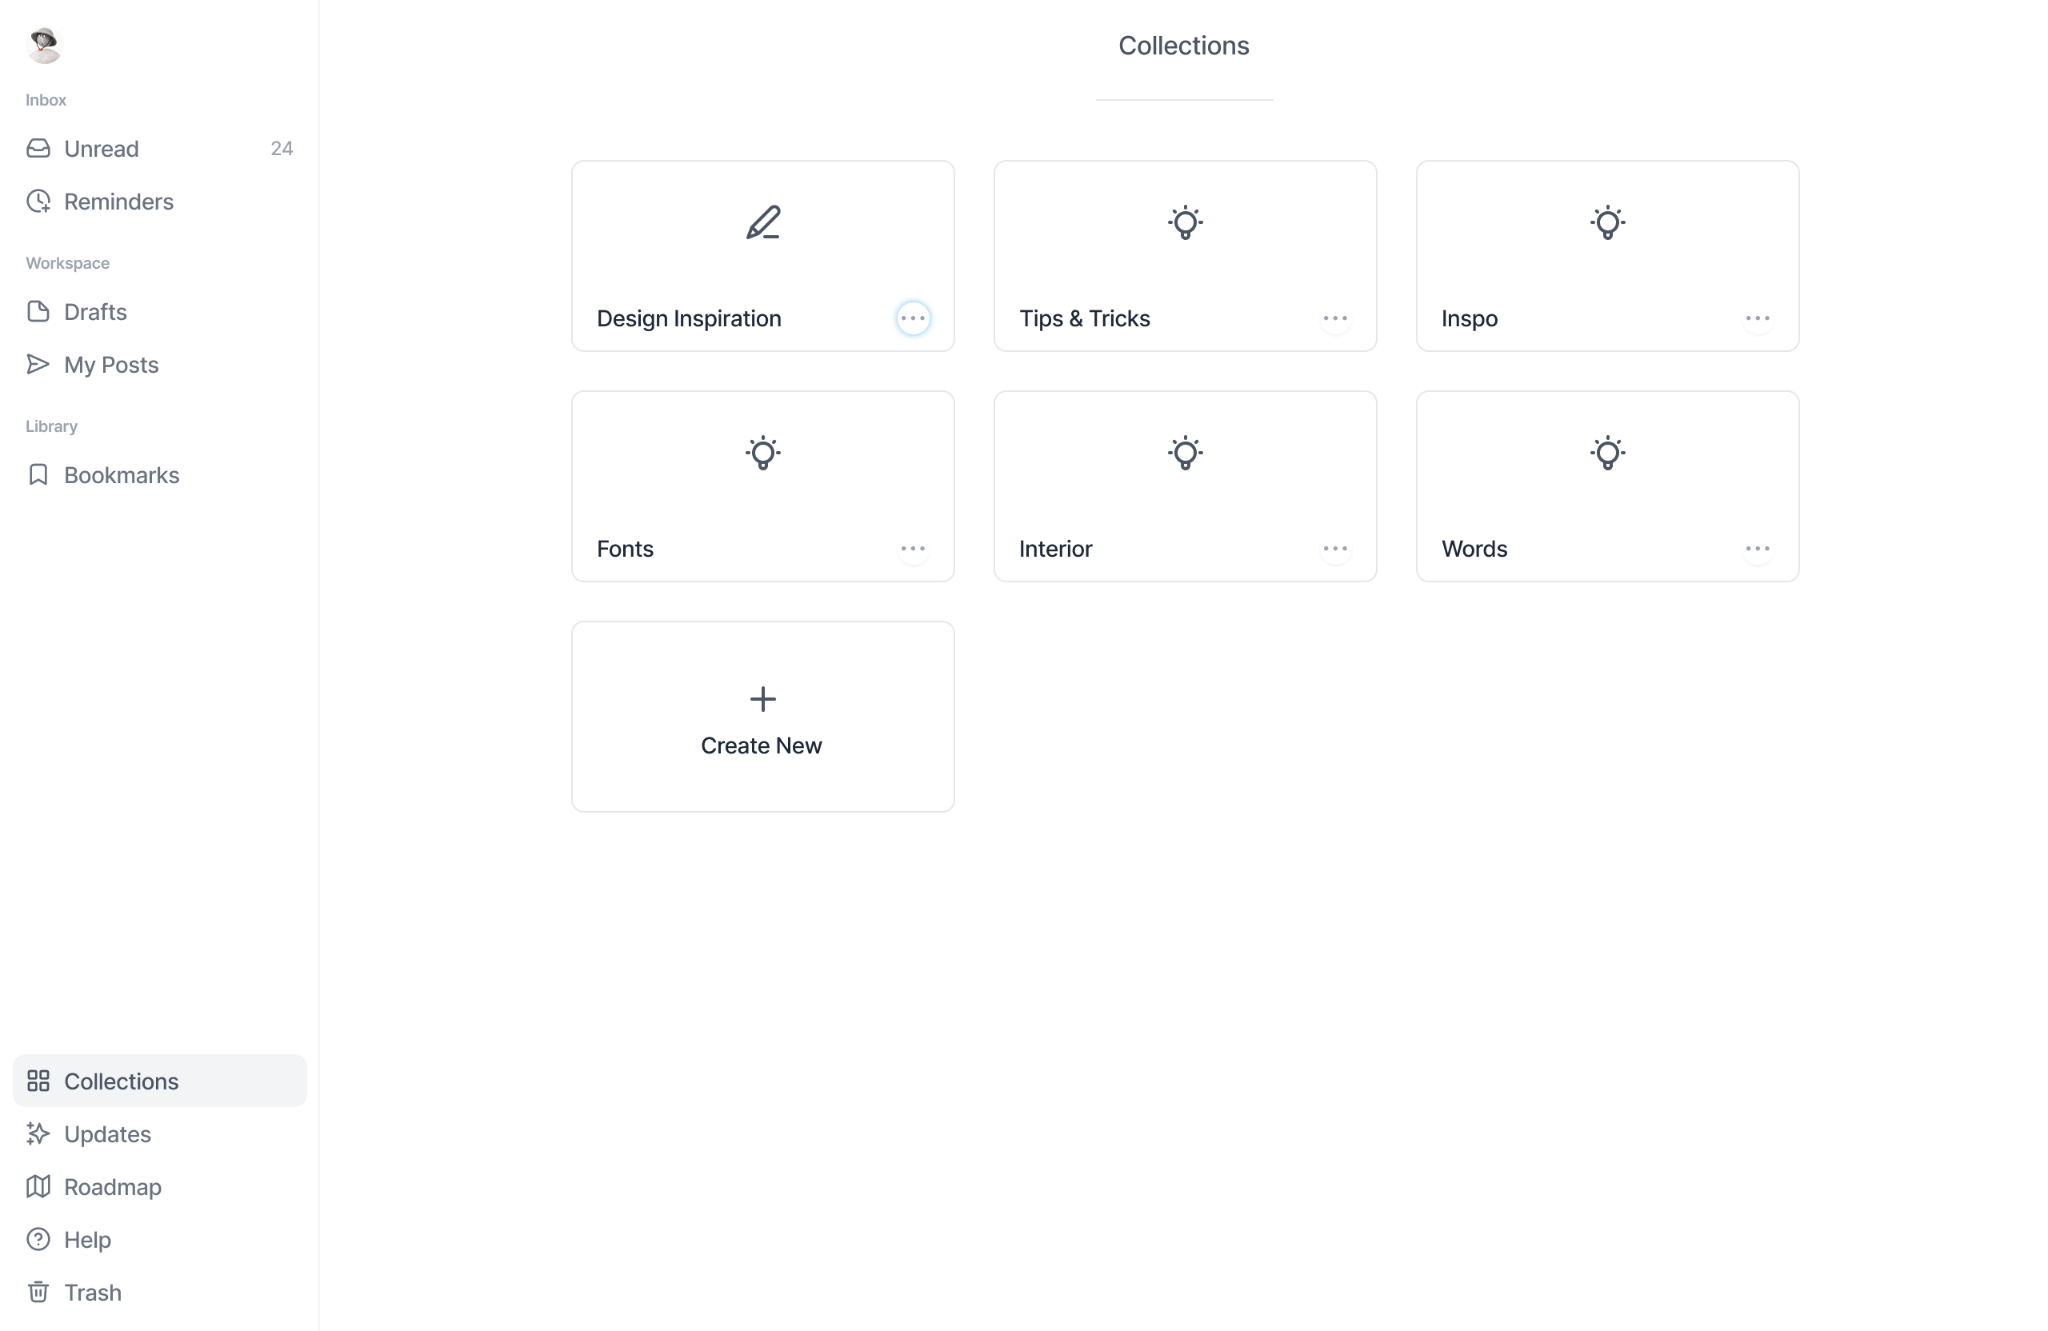The width and height of the screenshot is (2048, 1331).
Task: Click the plus icon to add collection
Action: (x=762, y=698)
